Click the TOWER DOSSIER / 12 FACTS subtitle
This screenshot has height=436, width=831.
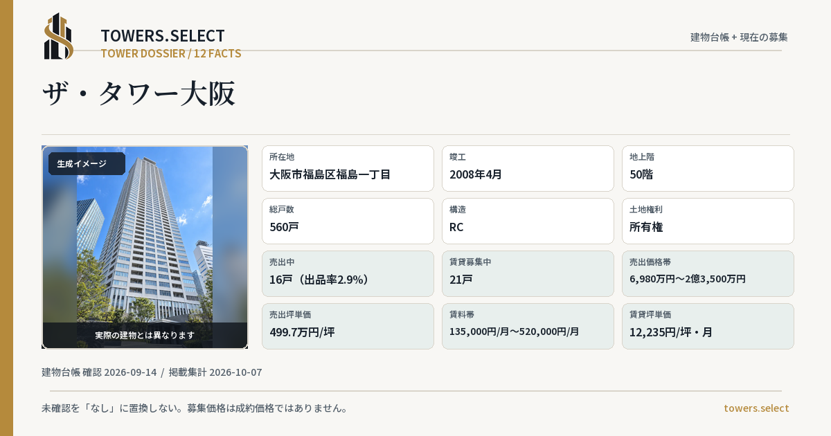[x=171, y=53]
